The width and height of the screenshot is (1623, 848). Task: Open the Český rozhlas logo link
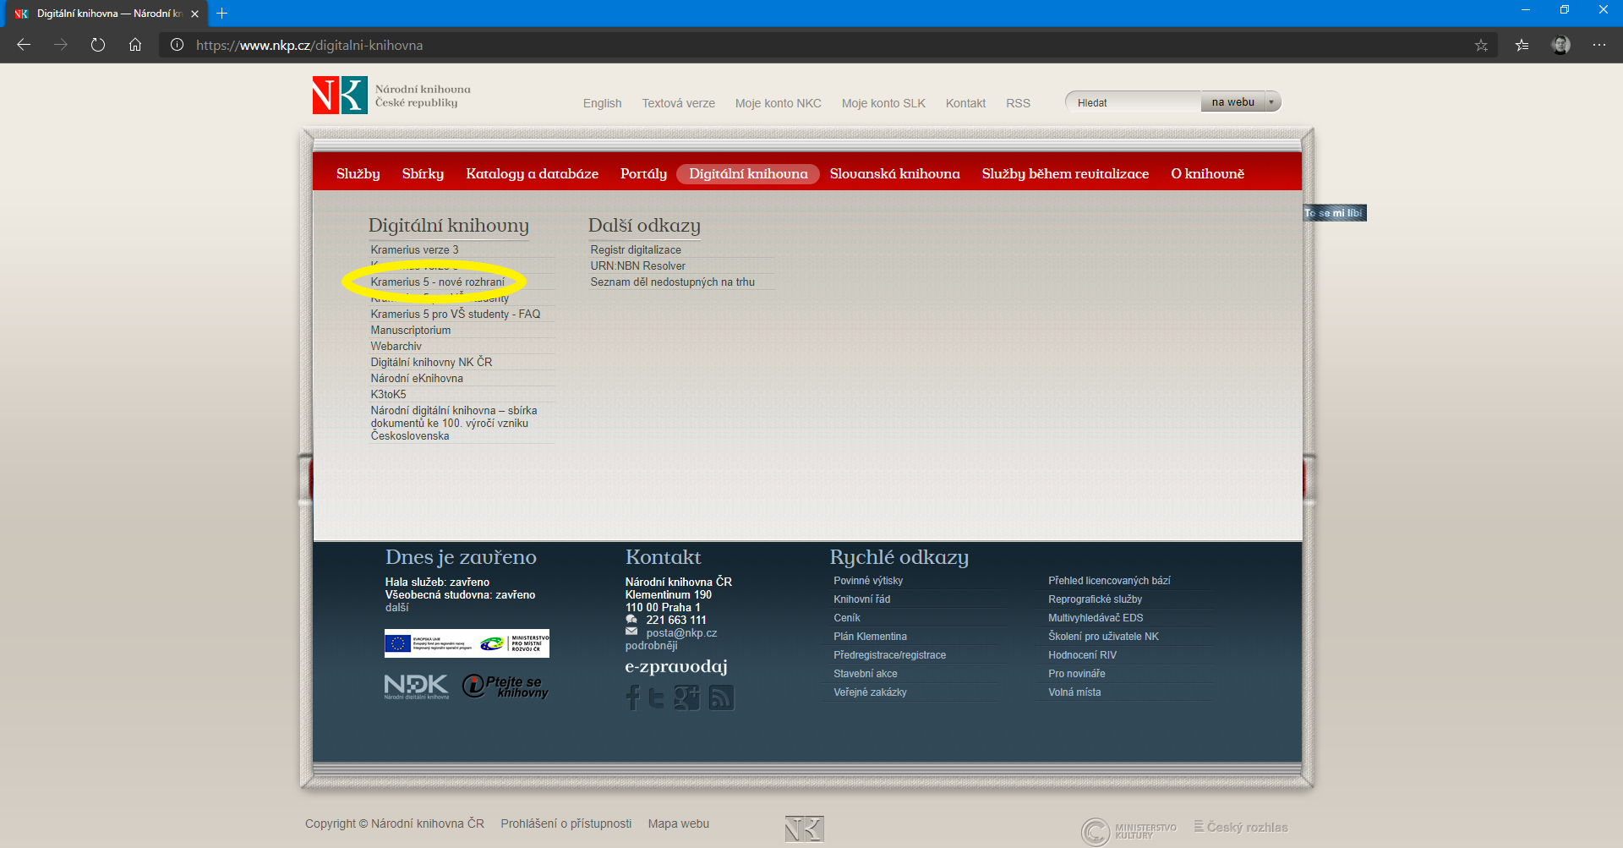tap(1241, 827)
